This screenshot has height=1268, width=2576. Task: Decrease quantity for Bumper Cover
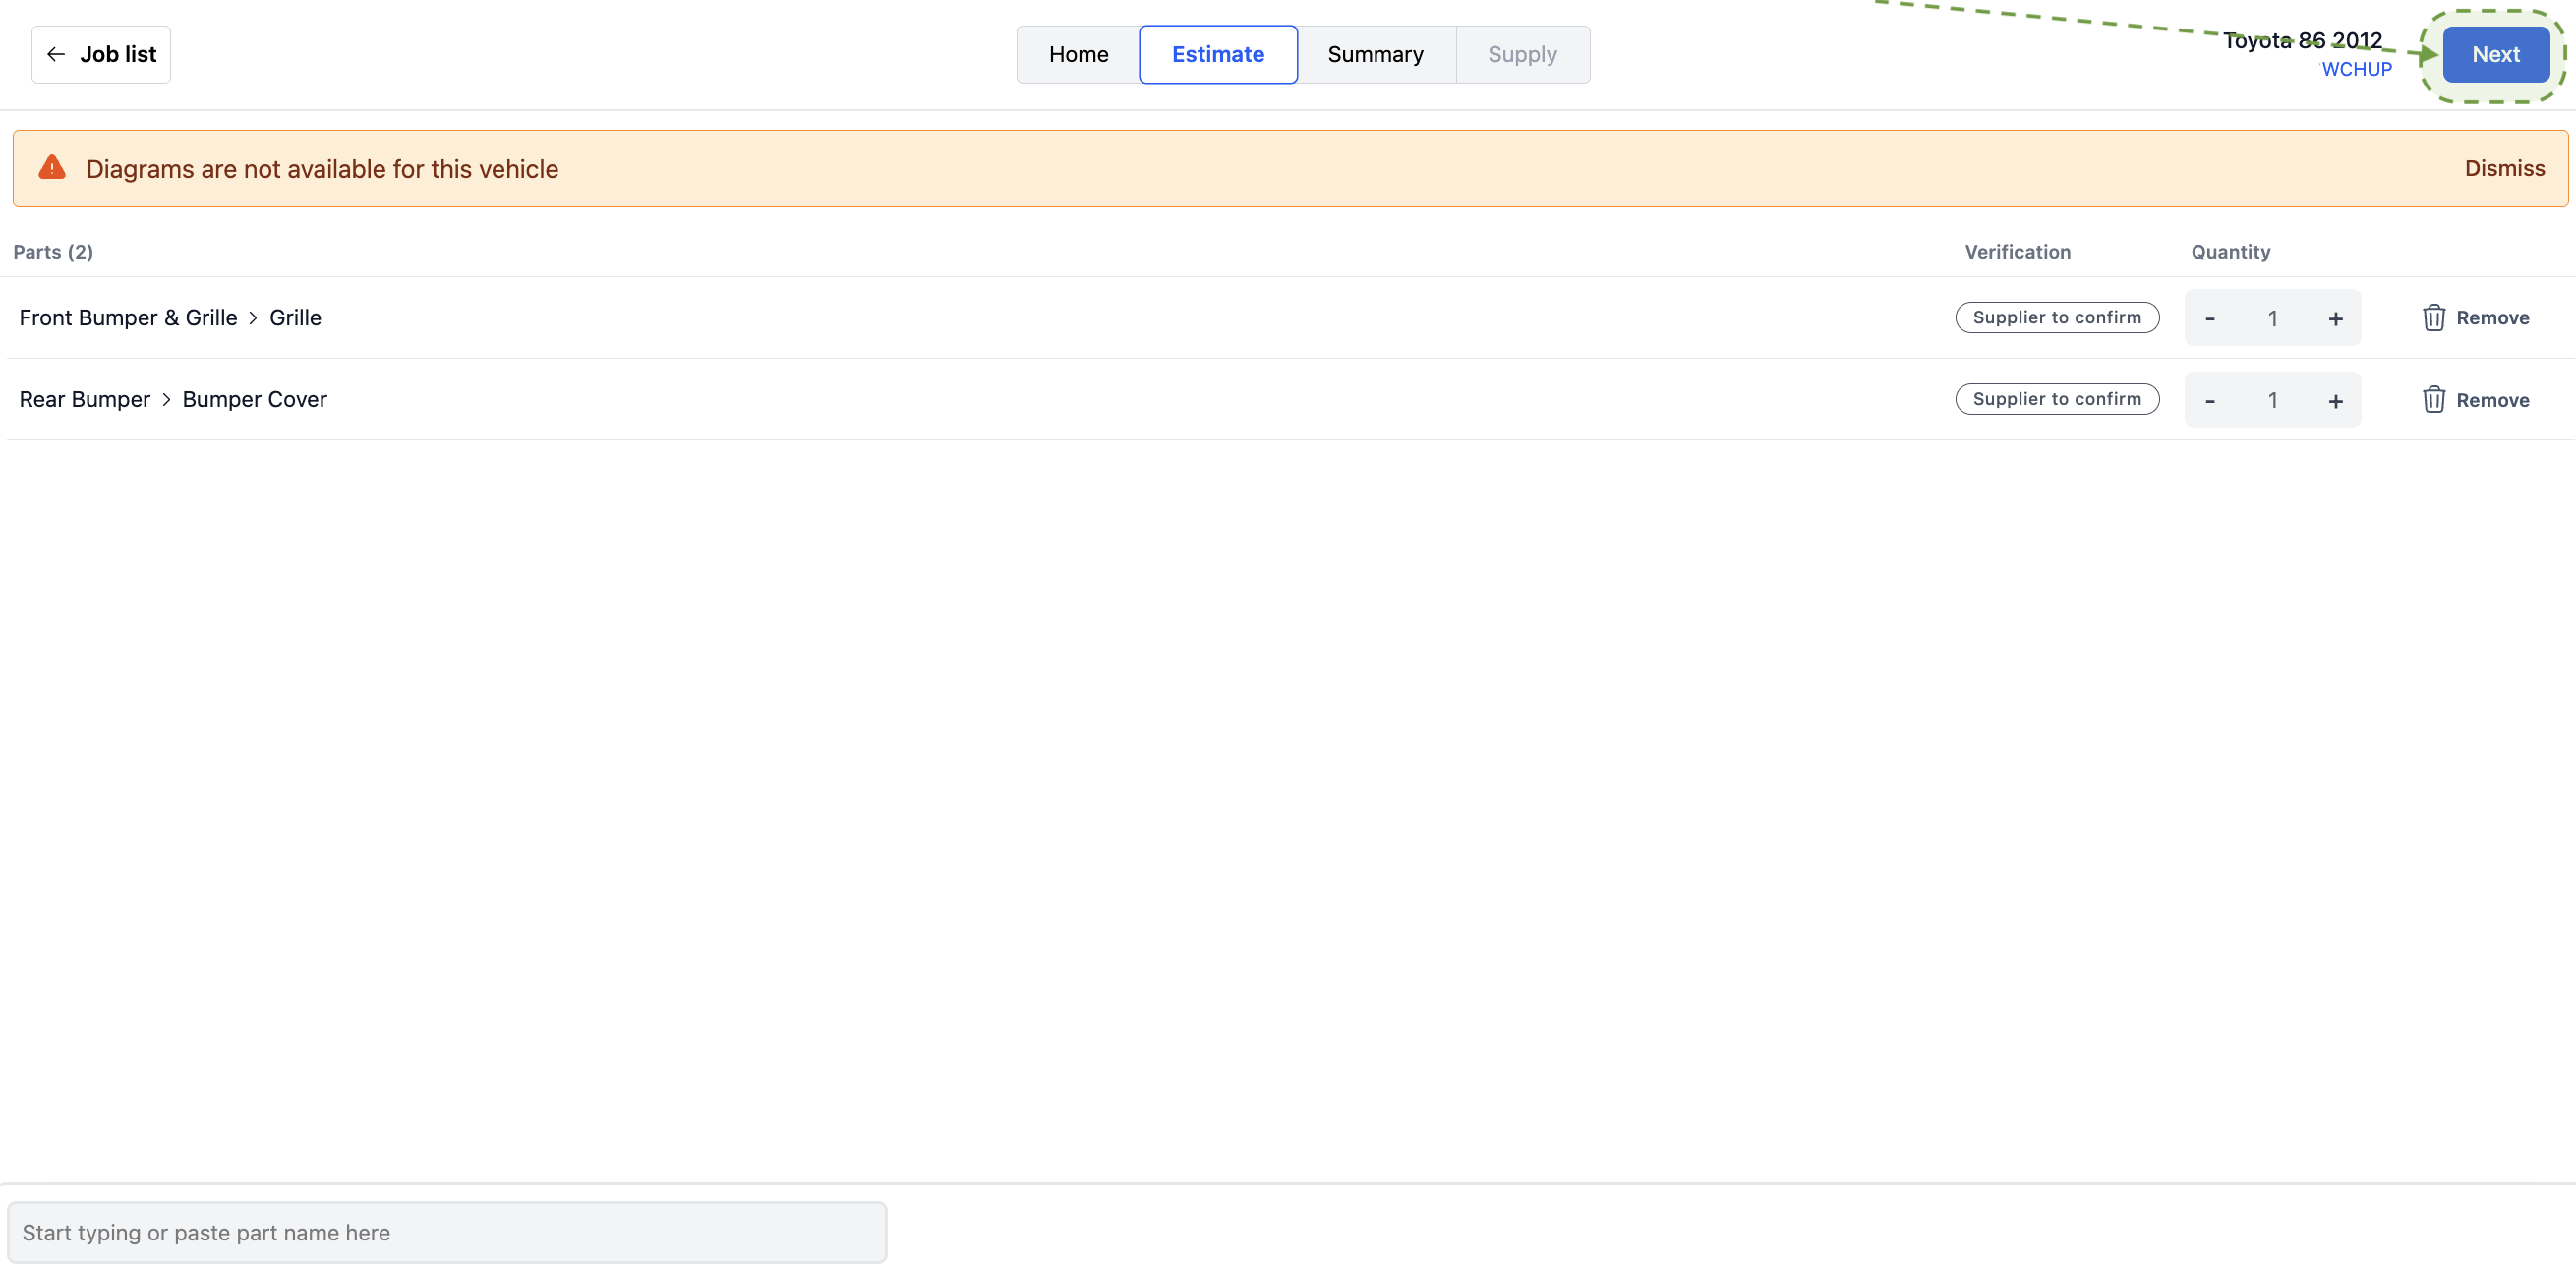tap(2210, 400)
